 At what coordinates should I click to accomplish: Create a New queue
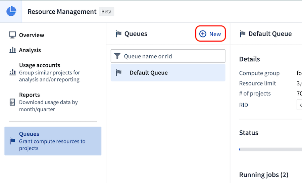coord(210,34)
